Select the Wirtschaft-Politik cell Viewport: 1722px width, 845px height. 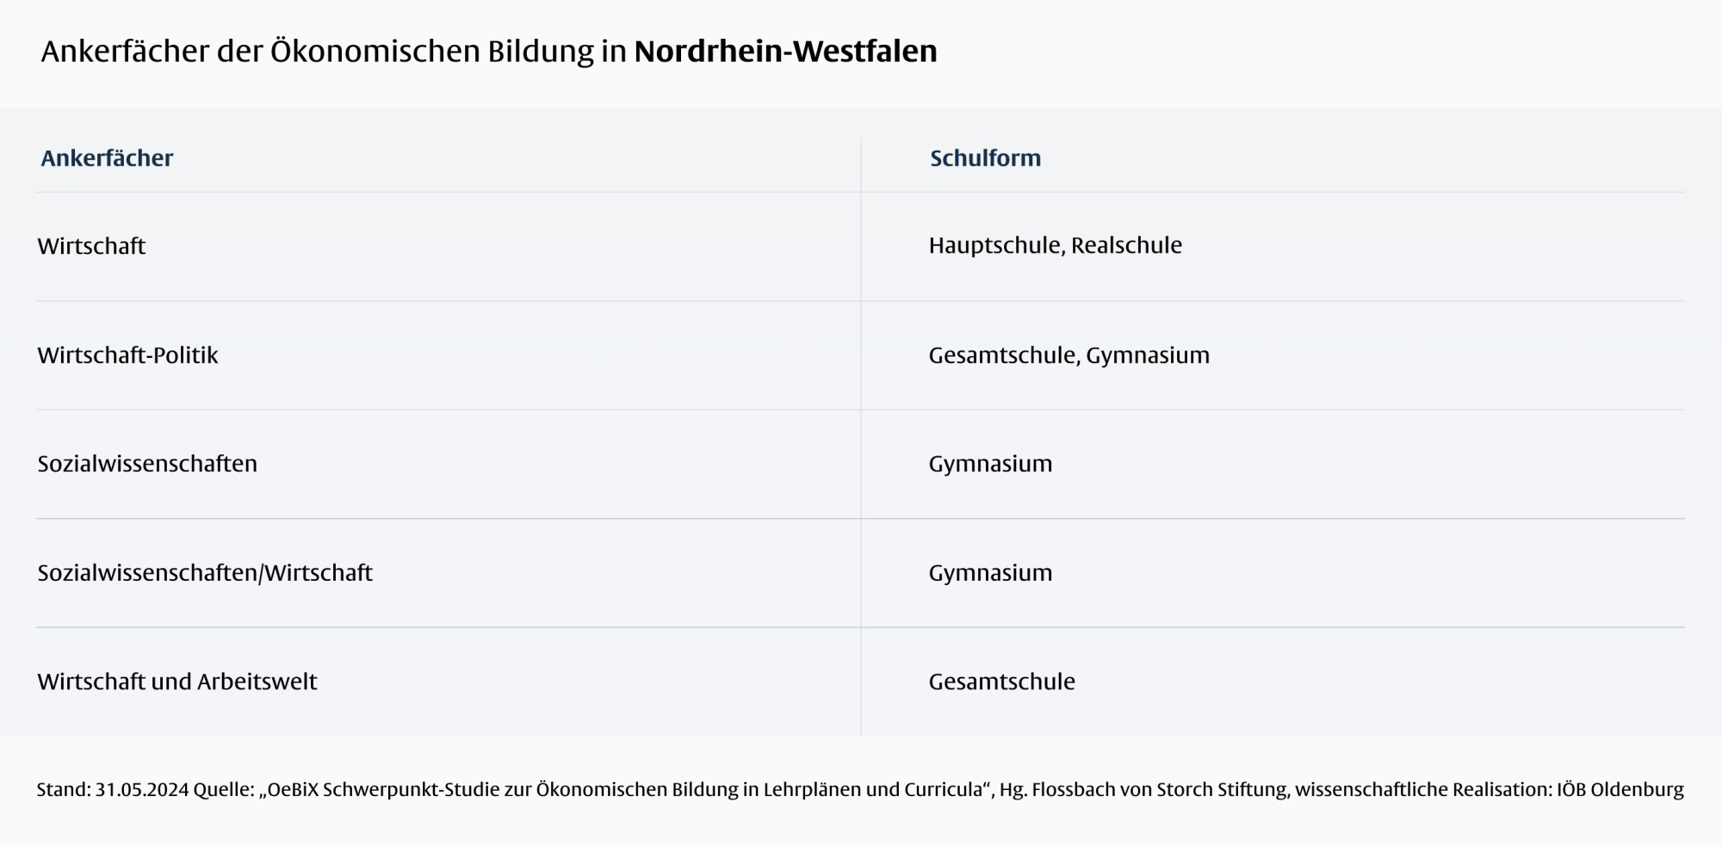[x=127, y=355]
